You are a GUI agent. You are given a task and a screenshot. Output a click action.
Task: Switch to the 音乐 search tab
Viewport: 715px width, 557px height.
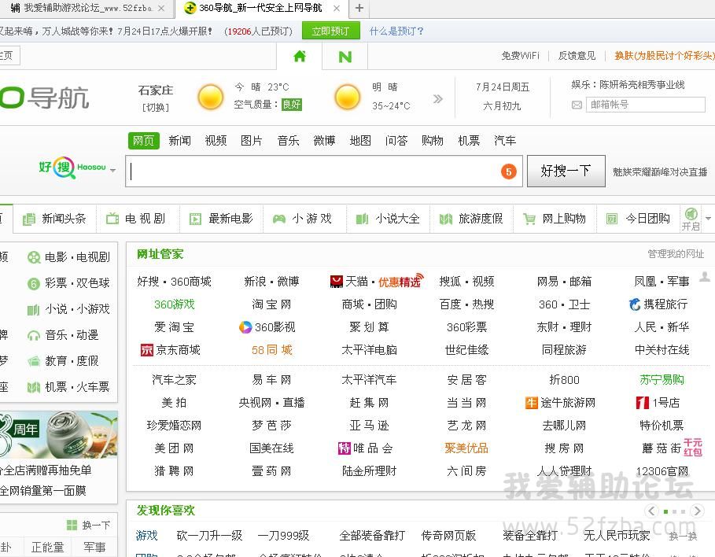click(x=288, y=141)
